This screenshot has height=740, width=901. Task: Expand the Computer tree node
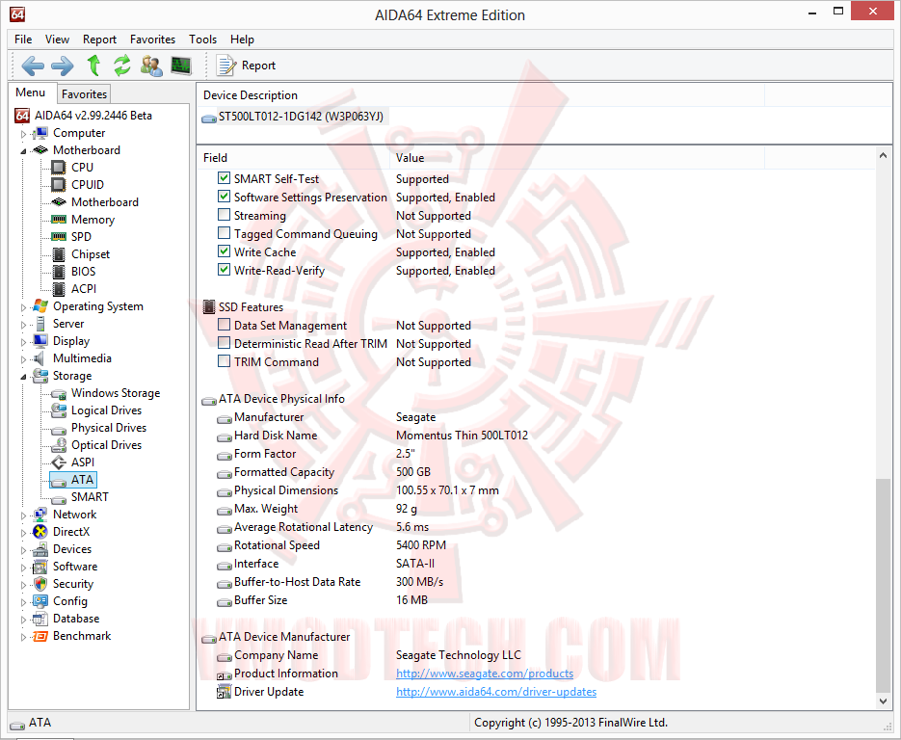(x=23, y=134)
